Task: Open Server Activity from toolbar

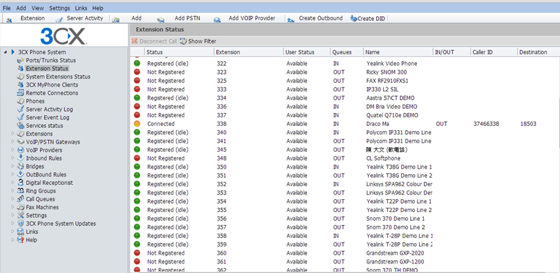Action: (80, 18)
